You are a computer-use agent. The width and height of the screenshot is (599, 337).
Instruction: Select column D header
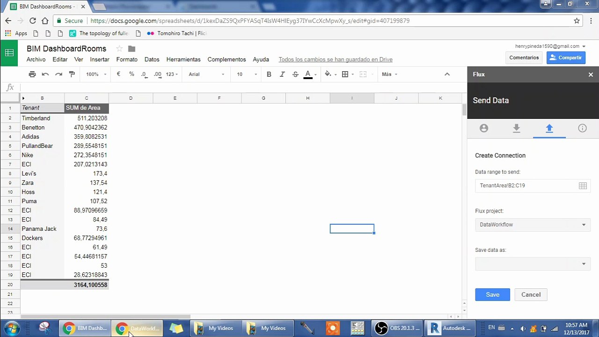(131, 98)
